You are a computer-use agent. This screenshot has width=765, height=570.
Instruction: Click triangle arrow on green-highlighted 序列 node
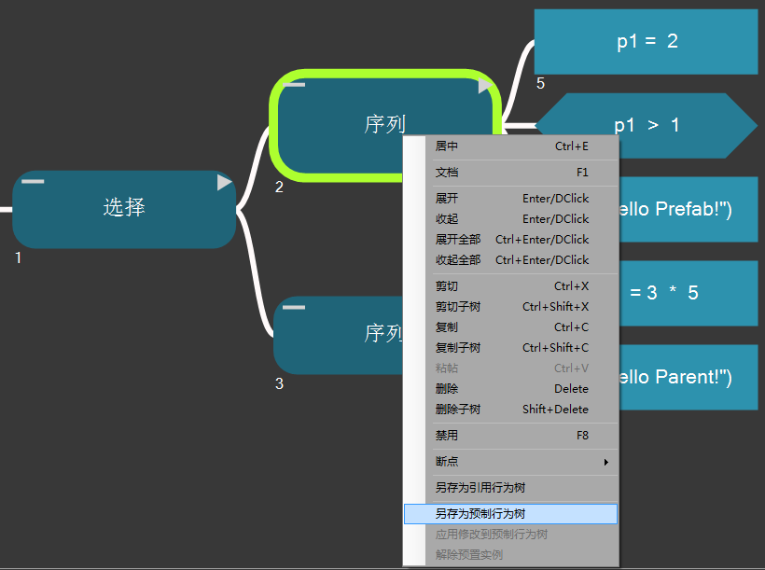pos(485,87)
